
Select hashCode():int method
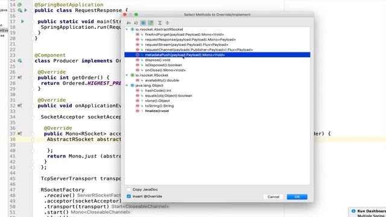158,90
